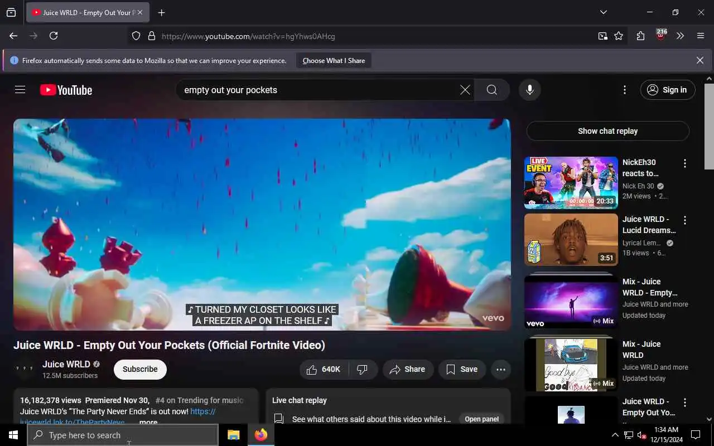The height and width of the screenshot is (446, 714).
Task: Click Show chat replay button
Action: [607, 131]
